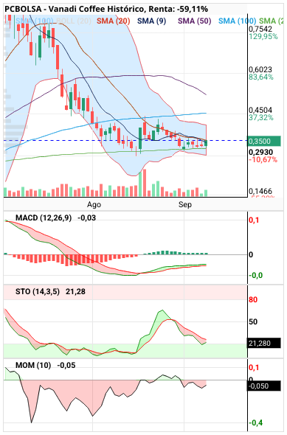Viewport: 287px width, 435px height.
Task: Click the stochastic value 21,28
Action: click(x=75, y=292)
